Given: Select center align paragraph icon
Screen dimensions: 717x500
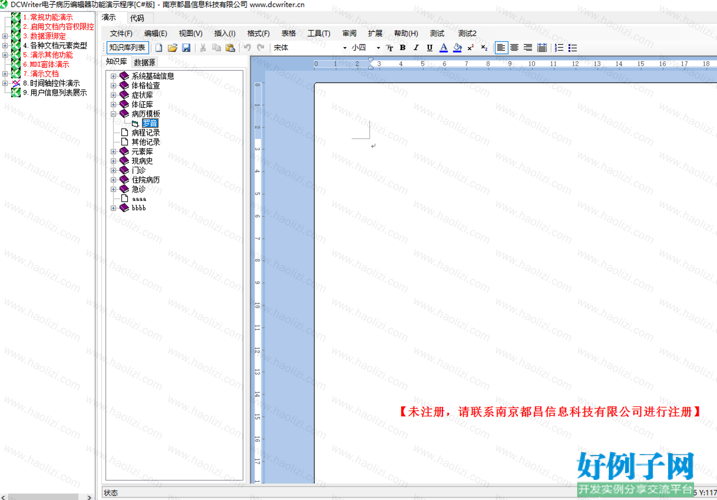Looking at the screenshot, I should pyautogui.click(x=514, y=48).
